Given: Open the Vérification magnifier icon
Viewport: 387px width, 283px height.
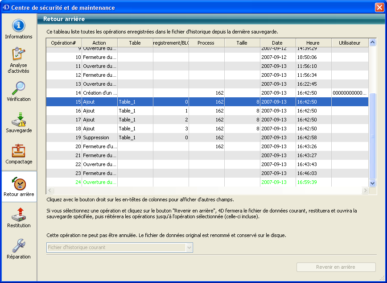Looking at the screenshot, I should [x=18, y=88].
